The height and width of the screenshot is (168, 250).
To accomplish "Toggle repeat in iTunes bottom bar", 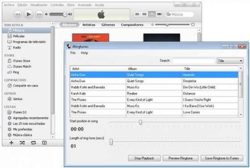I will click(x=33, y=143).
